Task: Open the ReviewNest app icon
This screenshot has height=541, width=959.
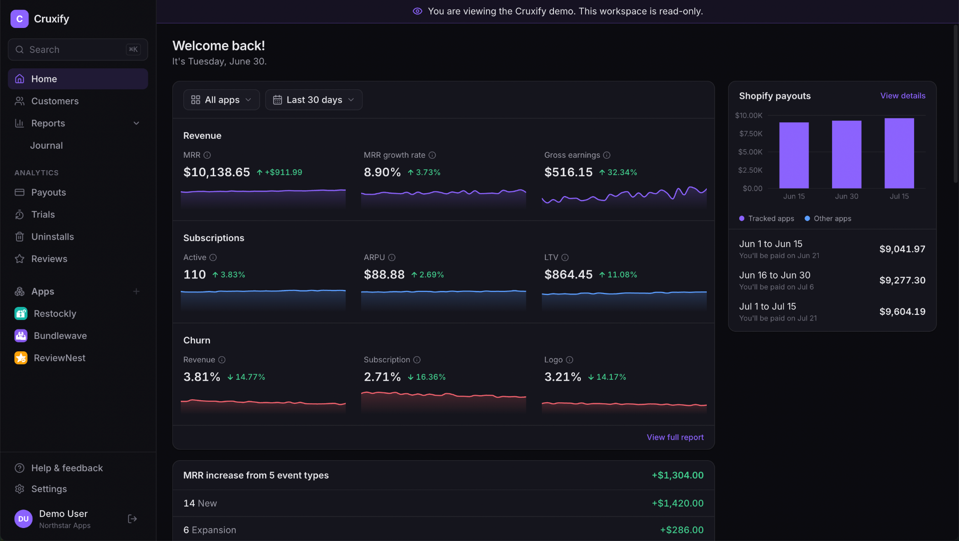Action: (21, 358)
